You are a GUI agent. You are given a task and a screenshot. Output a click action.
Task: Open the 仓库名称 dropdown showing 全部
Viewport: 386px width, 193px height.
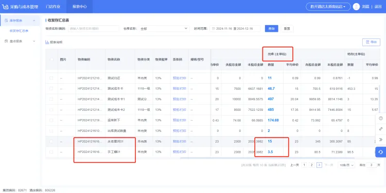(x=164, y=28)
